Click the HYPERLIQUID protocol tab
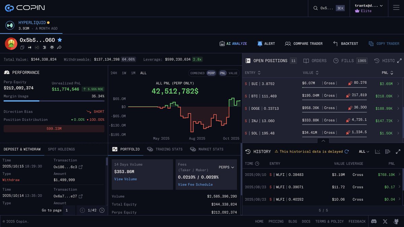 (x=31, y=25)
